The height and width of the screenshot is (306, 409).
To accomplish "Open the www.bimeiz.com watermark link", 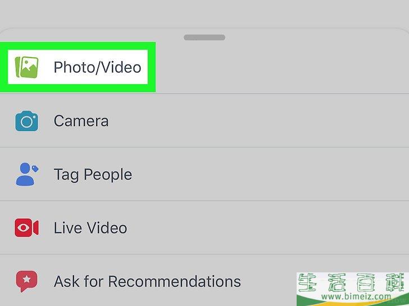I will click(x=356, y=296).
